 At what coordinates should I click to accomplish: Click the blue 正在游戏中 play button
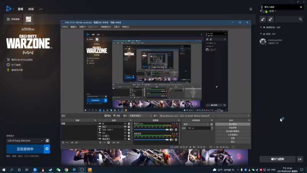[x=25, y=149]
